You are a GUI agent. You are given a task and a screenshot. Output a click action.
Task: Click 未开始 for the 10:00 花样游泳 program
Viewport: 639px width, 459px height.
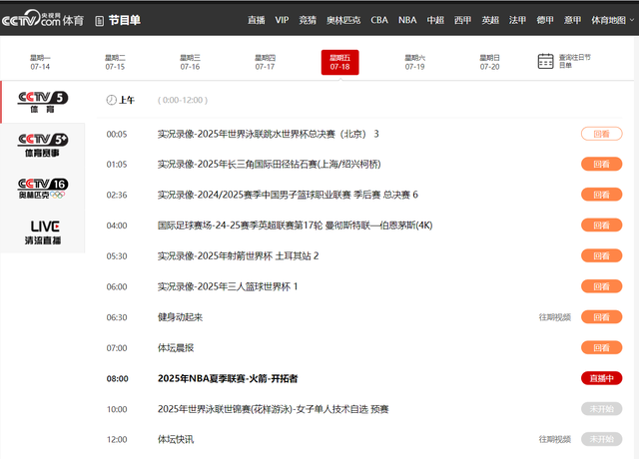601,409
